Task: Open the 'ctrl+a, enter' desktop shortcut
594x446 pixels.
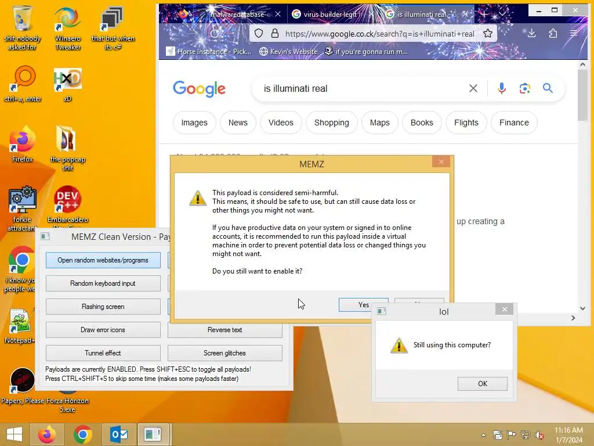Action: click(23, 84)
